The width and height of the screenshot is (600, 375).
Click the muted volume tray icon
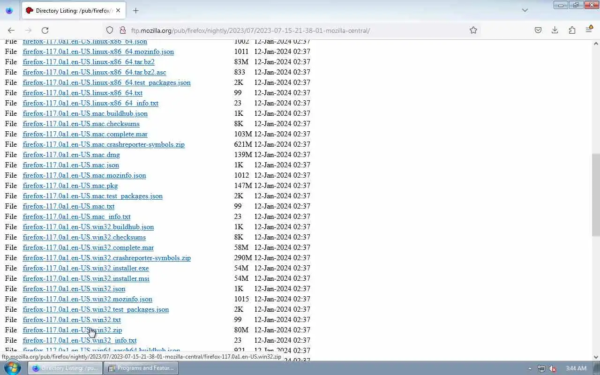[x=553, y=368]
